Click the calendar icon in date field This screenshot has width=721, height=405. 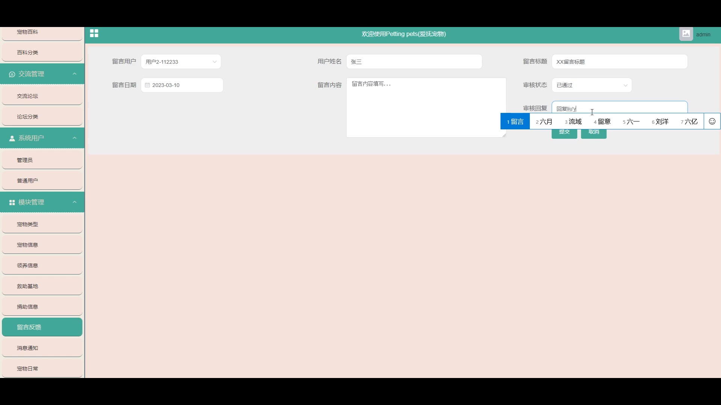point(147,85)
